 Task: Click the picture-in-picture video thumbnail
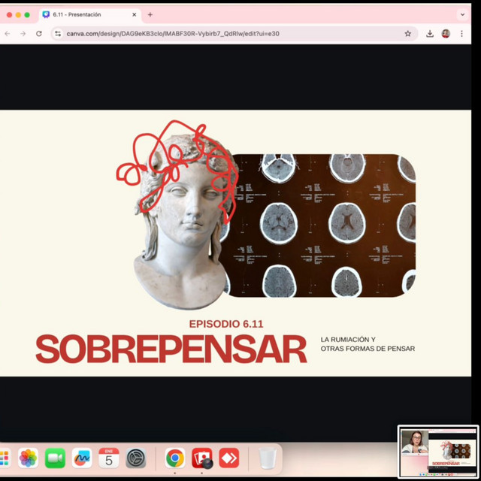click(x=438, y=451)
